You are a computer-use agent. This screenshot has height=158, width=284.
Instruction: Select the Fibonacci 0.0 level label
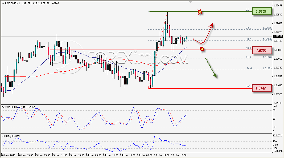(248, 10)
